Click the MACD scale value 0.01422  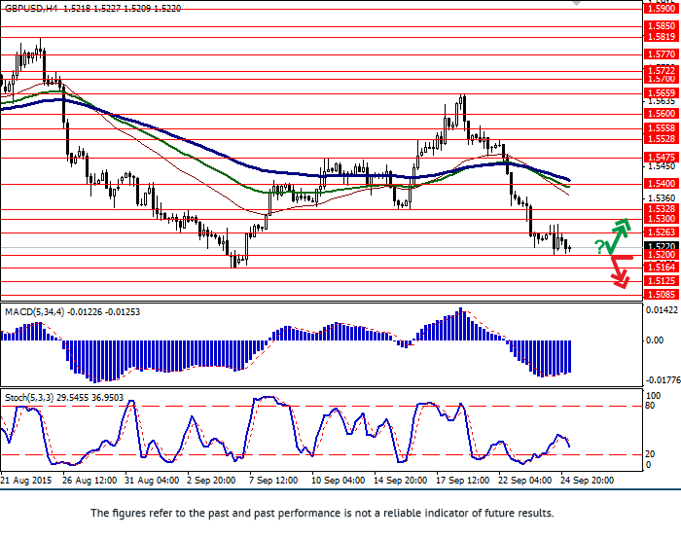662,310
